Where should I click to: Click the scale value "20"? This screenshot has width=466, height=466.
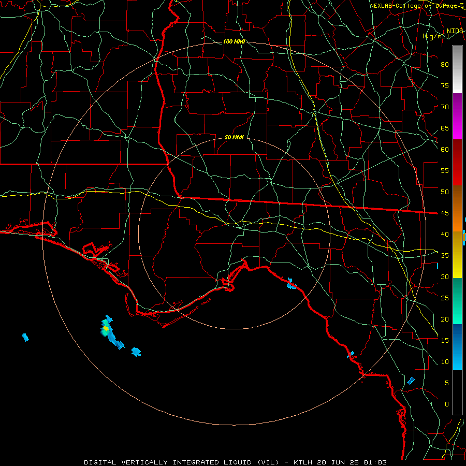tap(445, 319)
